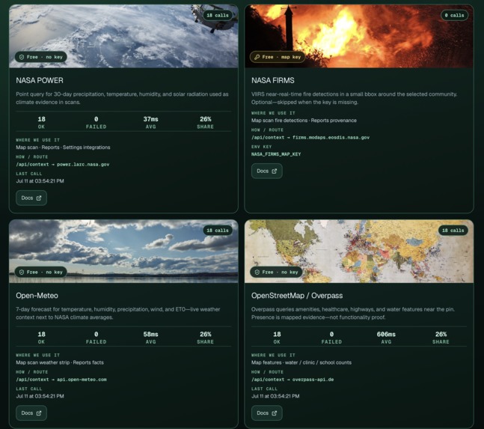
Task: Click the 37ms AVG value
Action: coord(150,119)
